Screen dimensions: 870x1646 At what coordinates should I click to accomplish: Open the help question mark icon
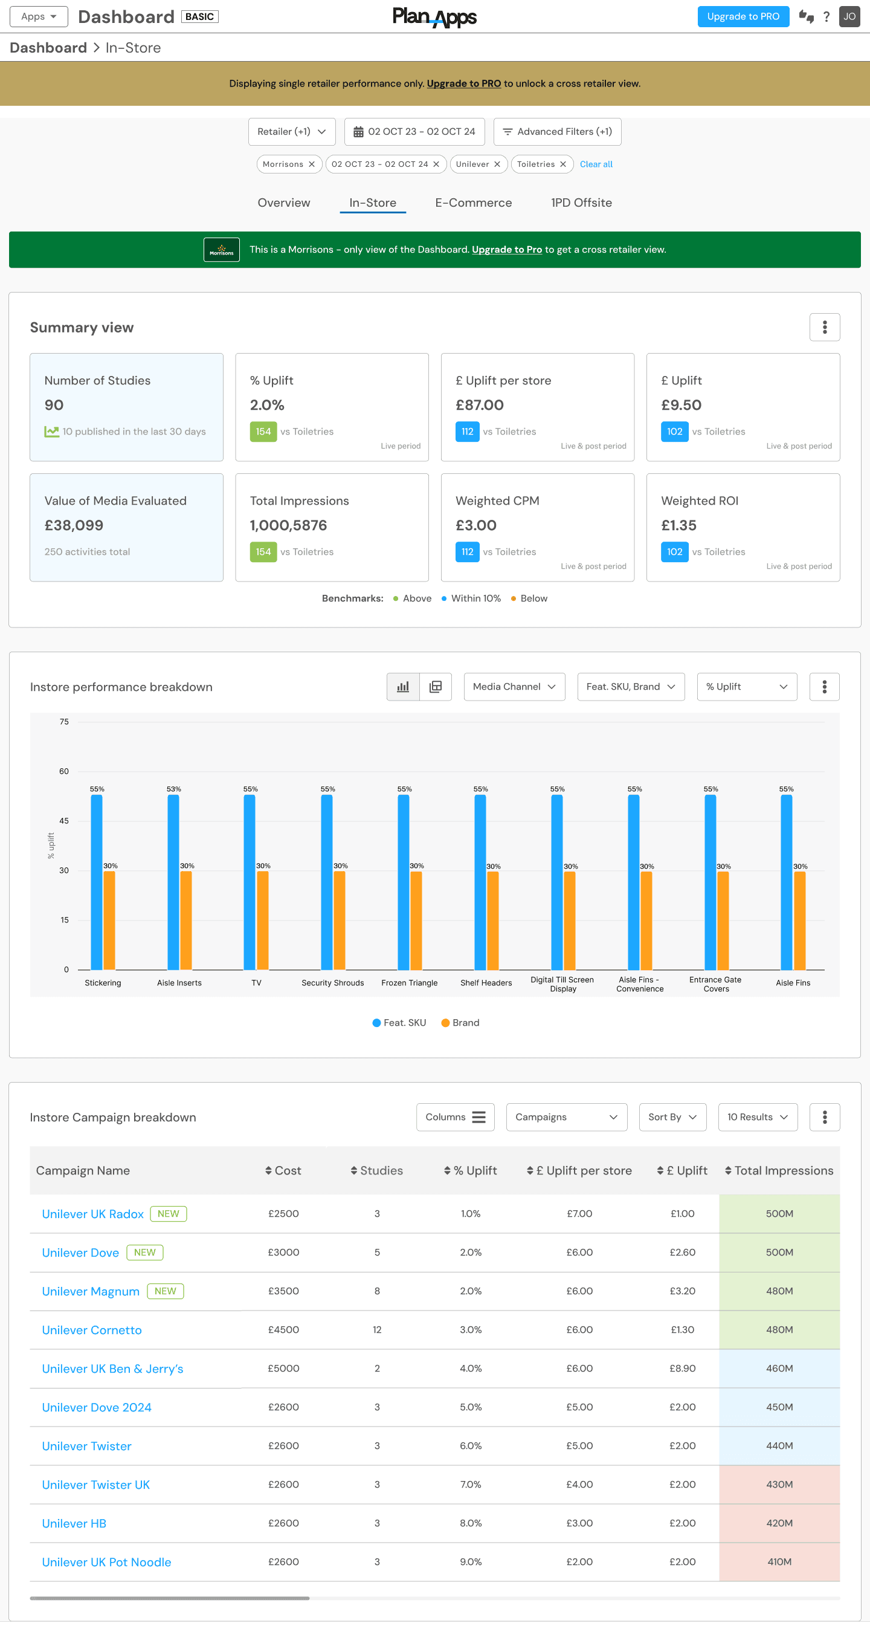coord(826,16)
